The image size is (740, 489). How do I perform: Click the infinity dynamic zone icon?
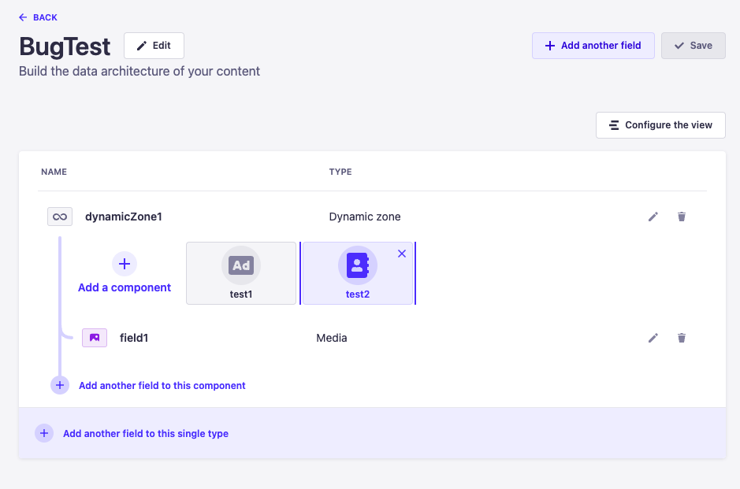60,217
